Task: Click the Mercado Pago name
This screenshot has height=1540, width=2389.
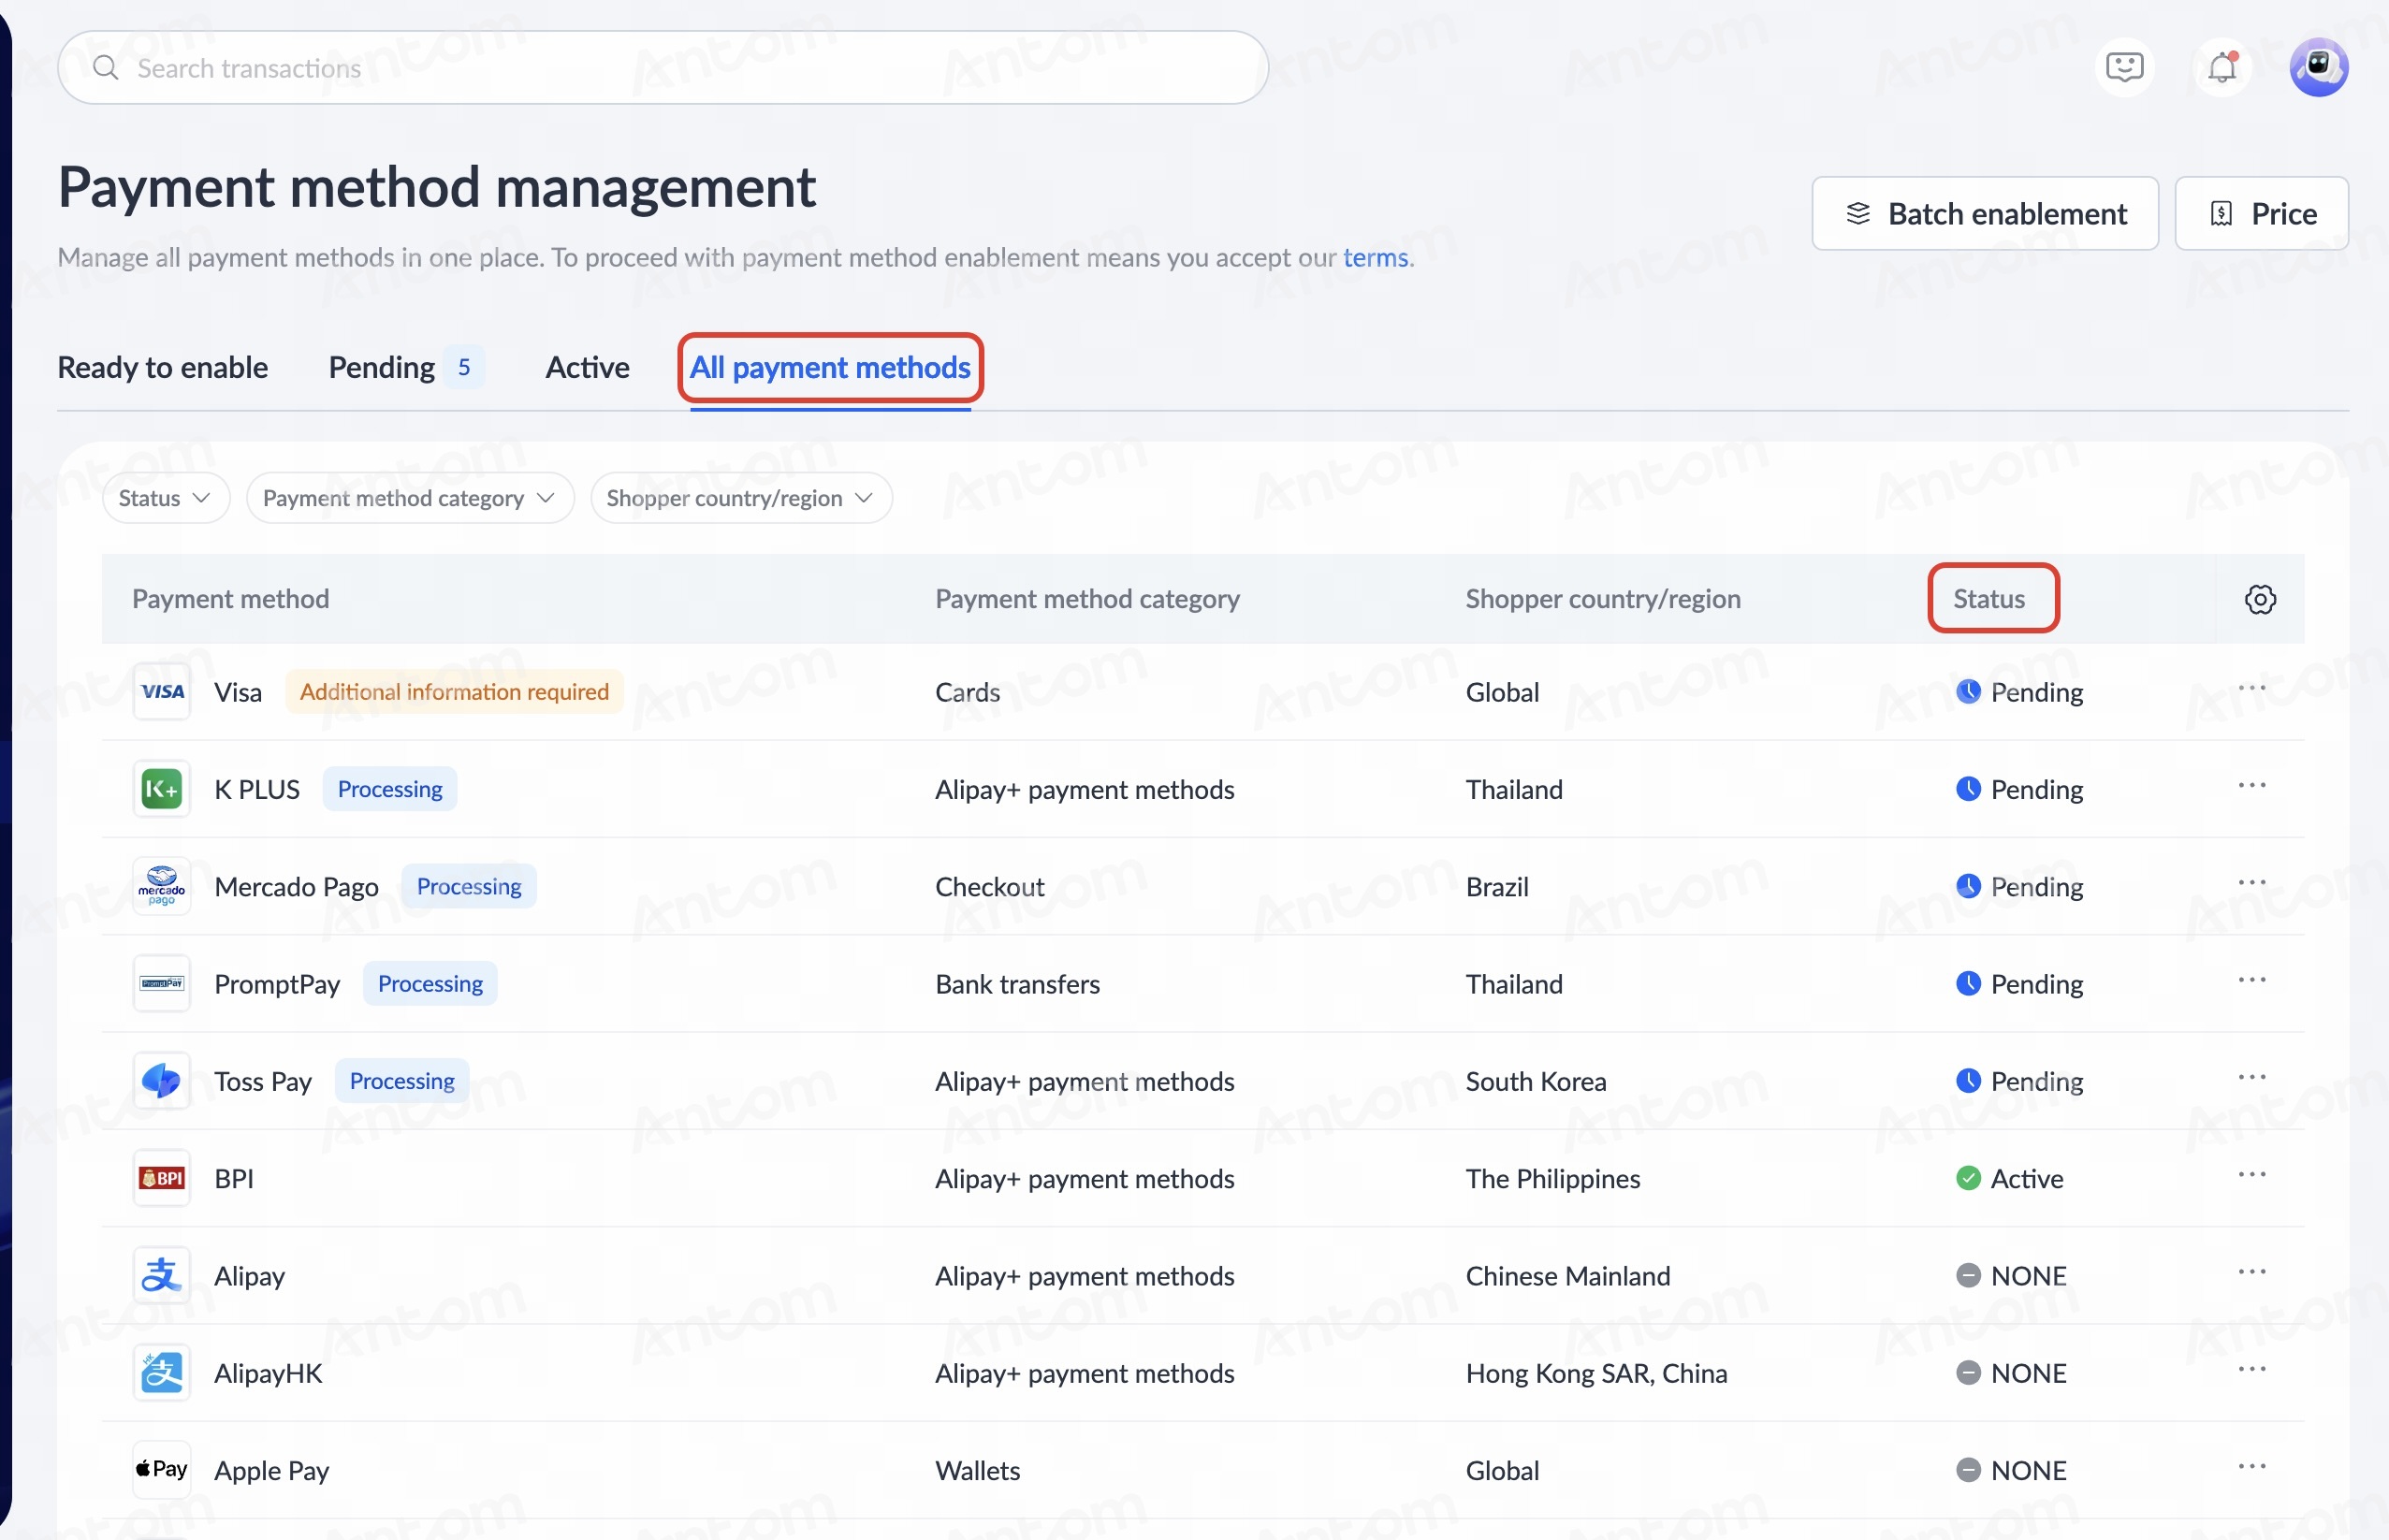Action: point(296,886)
